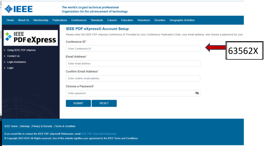Open the Conferences menu item
This screenshot has width=265, height=146.
tap(79, 20)
